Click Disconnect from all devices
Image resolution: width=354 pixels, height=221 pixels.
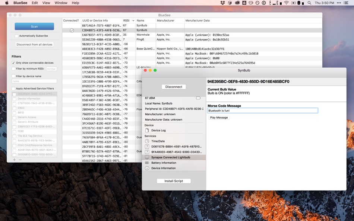pos(34,44)
